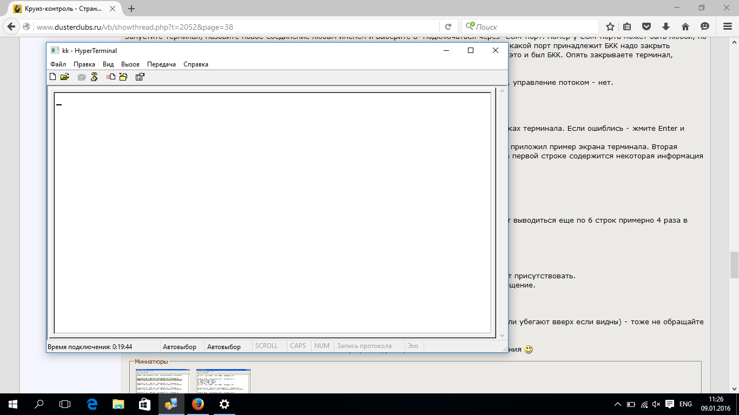The width and height of the screenshot is (739, 415).
Task: Open the Справка menu
Action: coord(196,64)
